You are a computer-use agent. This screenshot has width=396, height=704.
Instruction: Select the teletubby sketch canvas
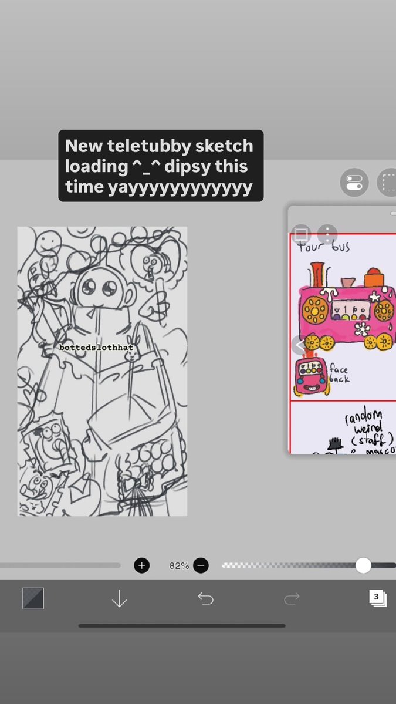(102, 371)
